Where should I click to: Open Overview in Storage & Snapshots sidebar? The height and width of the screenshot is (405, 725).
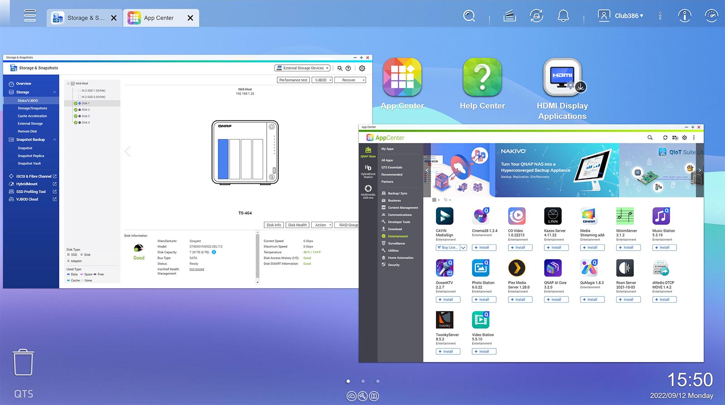click(x=24, y=84)
